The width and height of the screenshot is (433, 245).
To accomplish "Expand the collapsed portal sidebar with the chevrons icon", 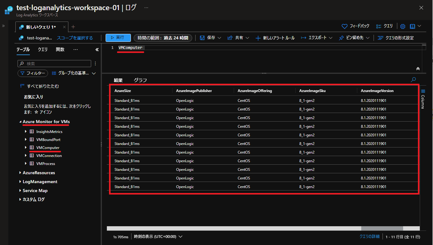I will (3, 26).
